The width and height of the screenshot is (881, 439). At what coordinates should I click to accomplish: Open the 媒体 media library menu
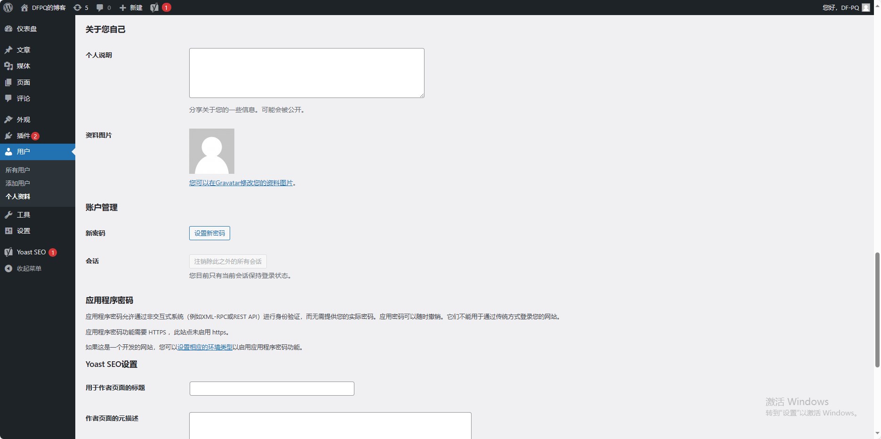coord(23,66)
